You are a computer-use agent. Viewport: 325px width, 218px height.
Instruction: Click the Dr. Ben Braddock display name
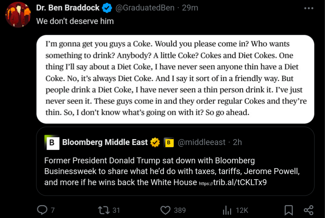point(68,8)
